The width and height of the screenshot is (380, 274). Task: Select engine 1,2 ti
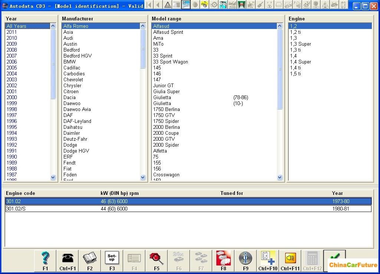(x=330, y=32)
